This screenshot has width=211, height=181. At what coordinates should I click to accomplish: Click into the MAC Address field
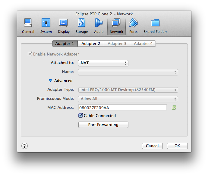point(122,108)
